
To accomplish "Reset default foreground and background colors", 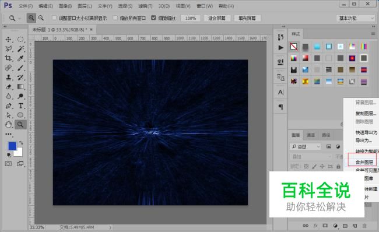I will (9, 154).
